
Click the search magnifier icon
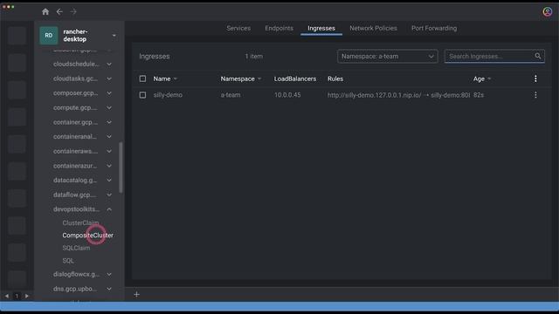pos(538,56)
